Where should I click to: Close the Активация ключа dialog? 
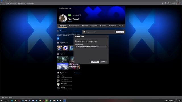point(107,36)
